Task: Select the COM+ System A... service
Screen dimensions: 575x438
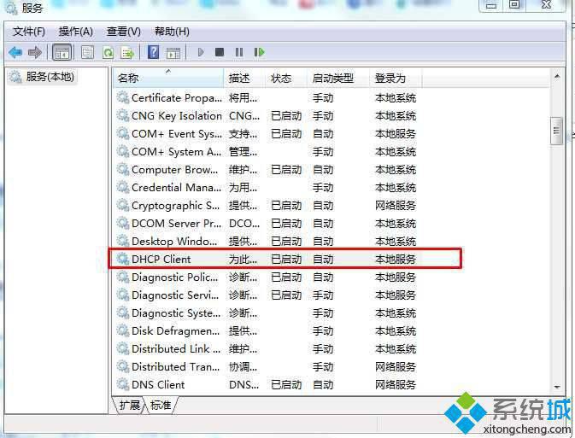Action: pos(176,152)
